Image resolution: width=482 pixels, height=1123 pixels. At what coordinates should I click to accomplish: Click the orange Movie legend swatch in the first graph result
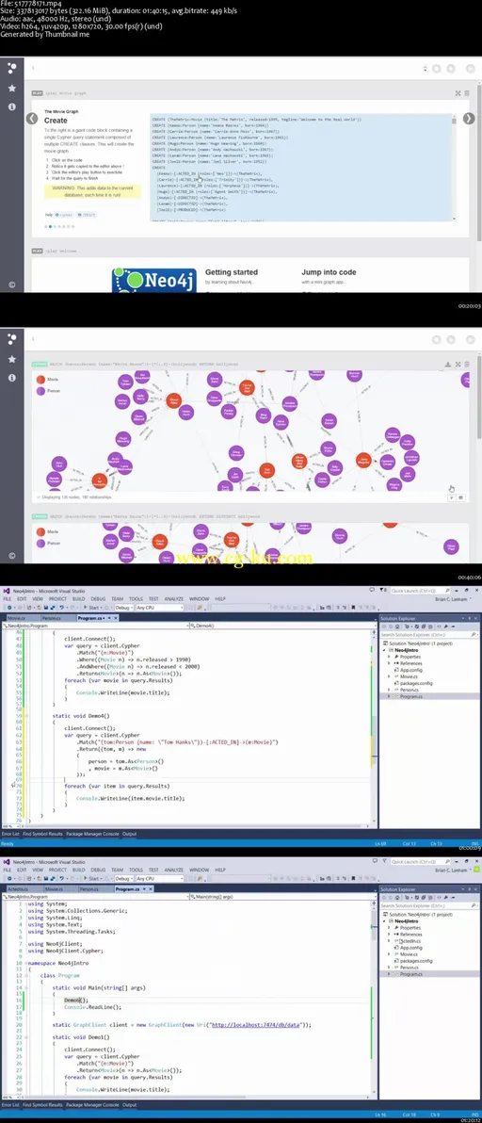[x=40, y=380]
